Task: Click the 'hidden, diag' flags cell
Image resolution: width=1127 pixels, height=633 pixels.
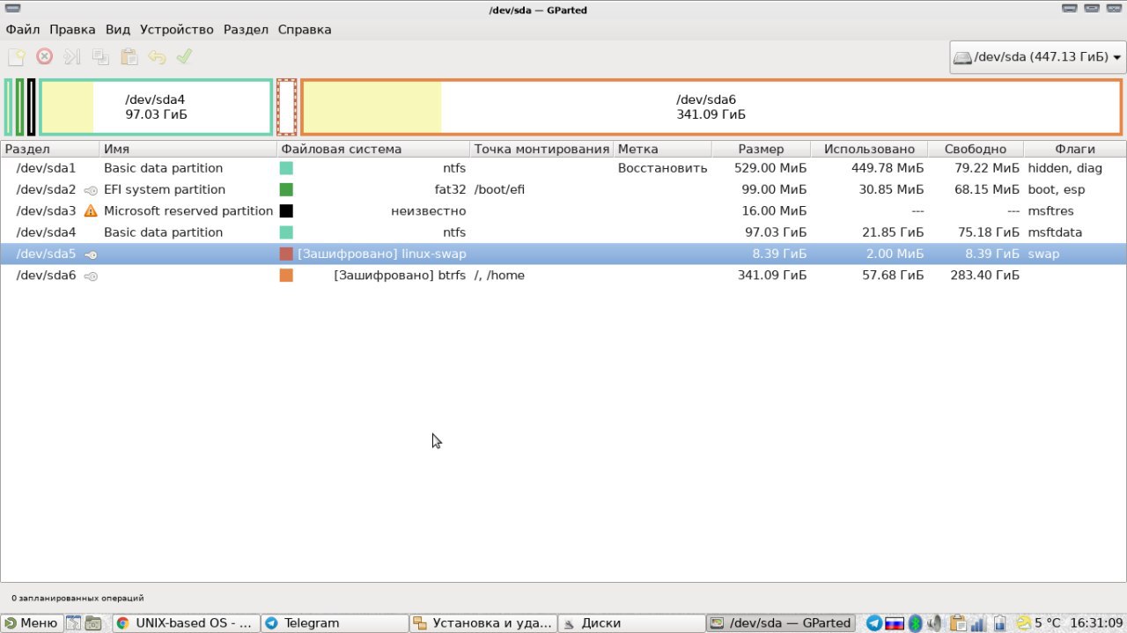Action: [1064, 168]
